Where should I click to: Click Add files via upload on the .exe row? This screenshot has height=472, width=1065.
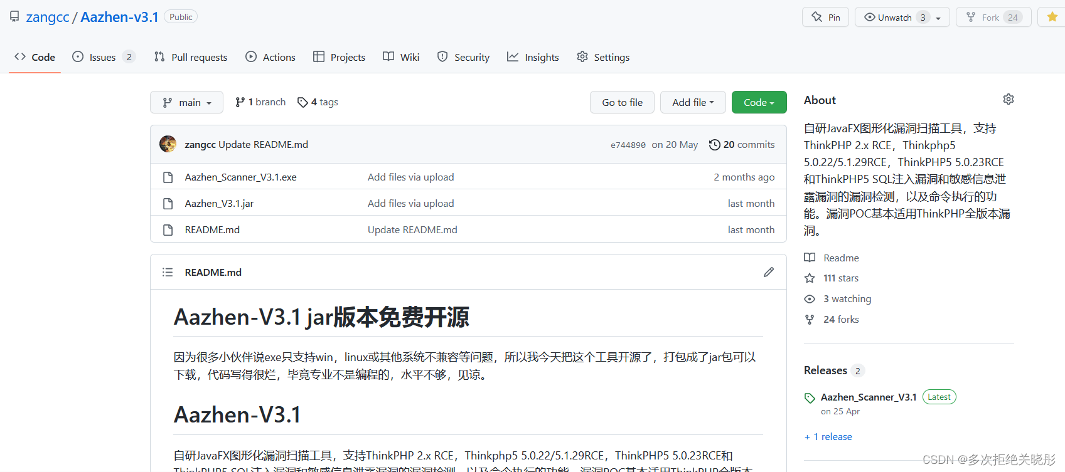click(x=411, y=177)
